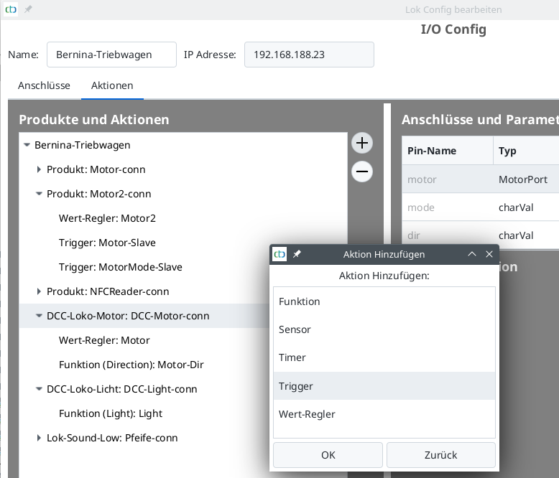Select the motor pin cell
This screenshot has height=478, width=559.
[x=448, y=179]
